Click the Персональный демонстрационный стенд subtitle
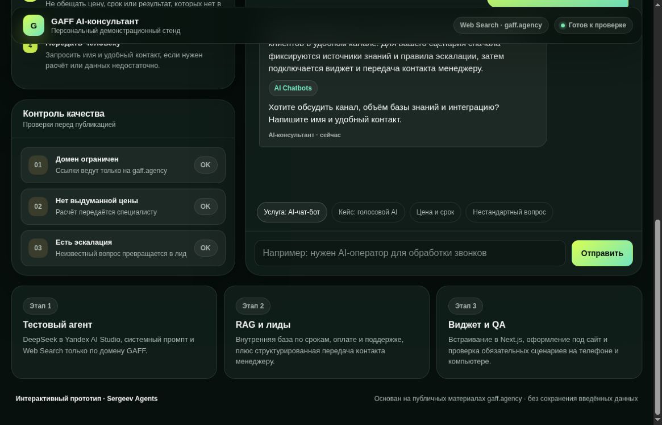The width and height of the screenshot is (662, 425). [116, 31]
